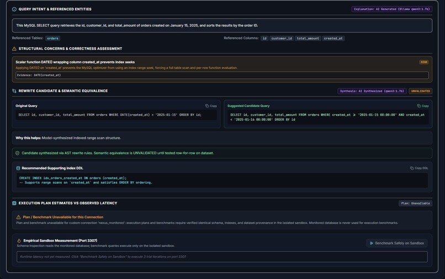This screenshot has height=279, width=445.
Task: Click the 'Referenced Tables:' label
Action: click(x=28, y=38)
